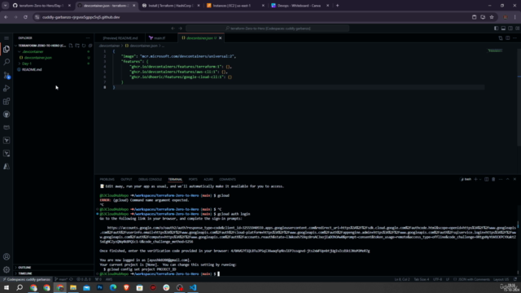Open the Run and Debug view
521x293 pixels.
pyautogui.click(x=7, y=89)
